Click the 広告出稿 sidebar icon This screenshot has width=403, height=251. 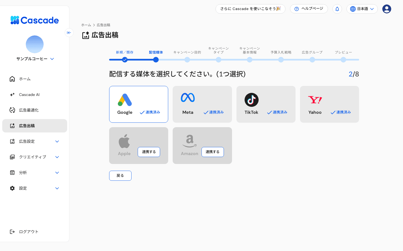coord(12,126)
